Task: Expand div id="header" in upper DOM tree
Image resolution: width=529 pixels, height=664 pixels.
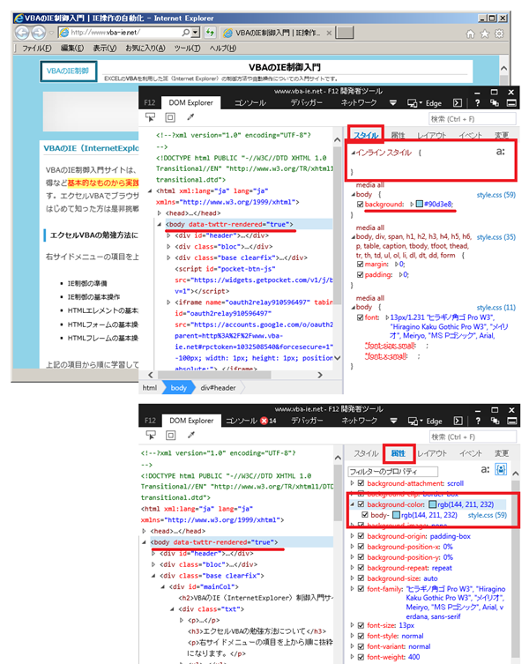Action: (168, 235)
